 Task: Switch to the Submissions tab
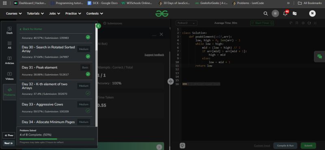[x=113, y=24]
